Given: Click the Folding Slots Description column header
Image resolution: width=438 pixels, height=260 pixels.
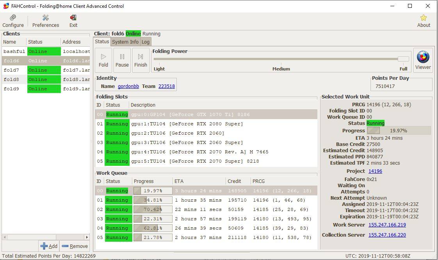Looking at the screenshot, I should click(x=223, y=105).
